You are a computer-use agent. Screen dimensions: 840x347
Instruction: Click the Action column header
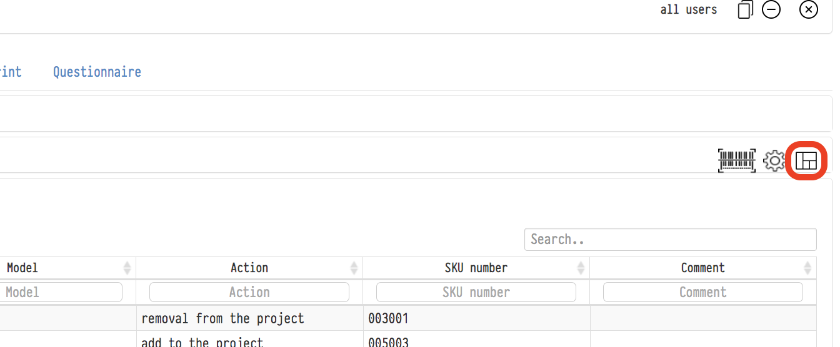(249, 268)
